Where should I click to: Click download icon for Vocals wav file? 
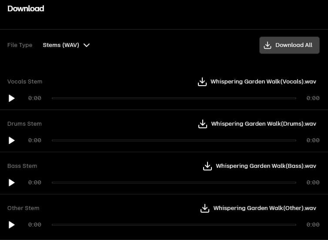[202, 82]
